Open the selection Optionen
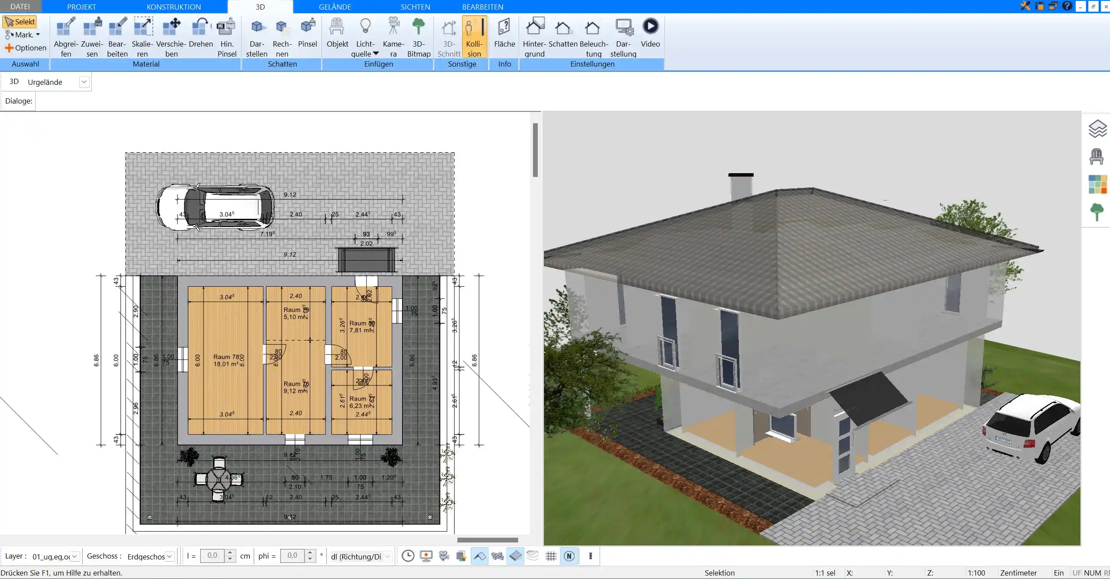Image resolution: width=1110 pixels, height=579 pixels. (26, 48)
